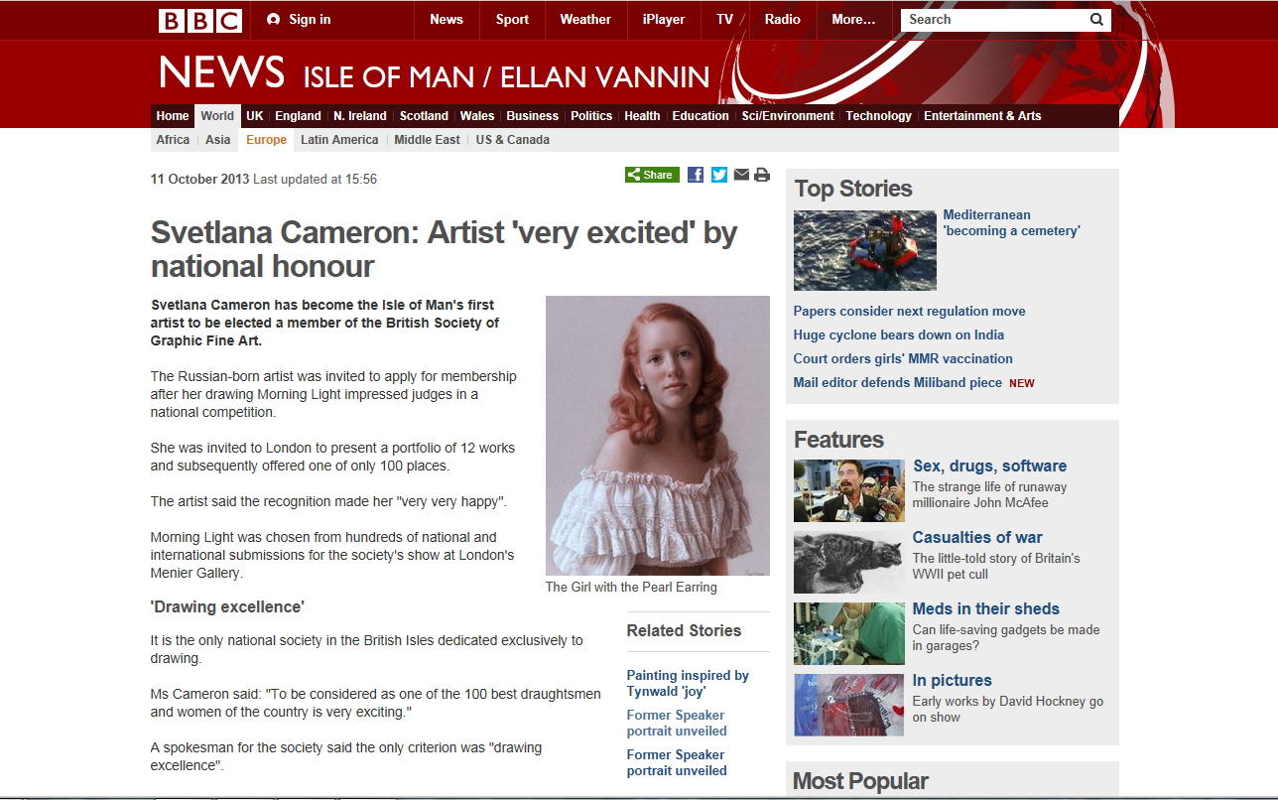Screen dimensions: 1278x800
Task: Print the article using printer icon
Action: (x=762, y=175)
